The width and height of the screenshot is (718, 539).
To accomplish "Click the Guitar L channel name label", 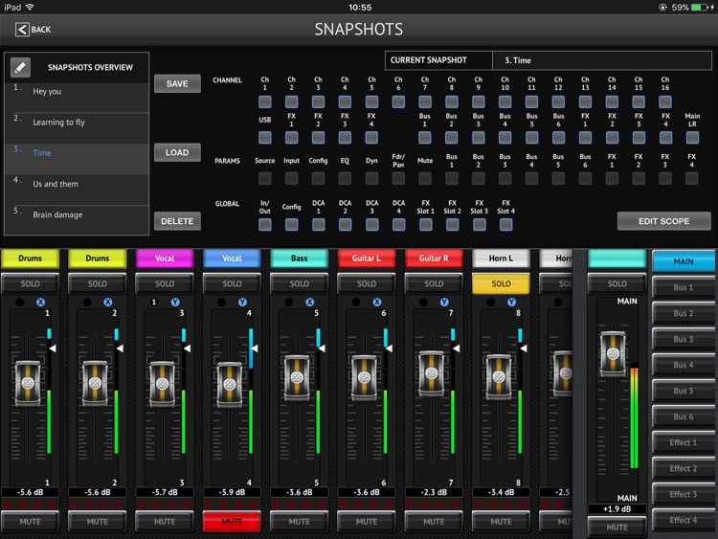I will [367, 258].
